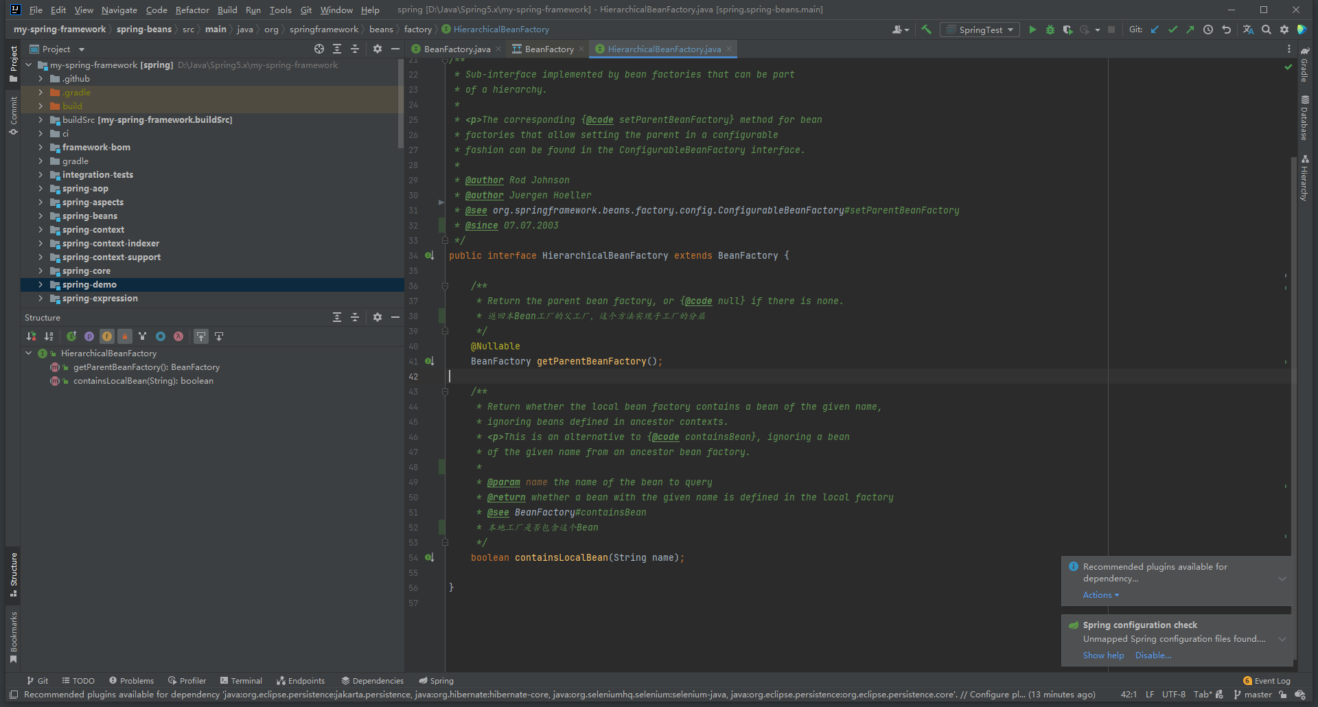This screenshot has width=1318, height=707.
Task: Click the gutter icon beside line 34 interface
Action: coord(430,255)
